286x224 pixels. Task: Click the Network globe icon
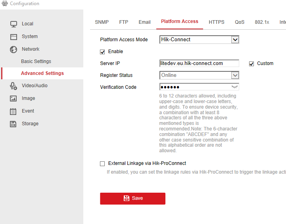coord(13,49)
